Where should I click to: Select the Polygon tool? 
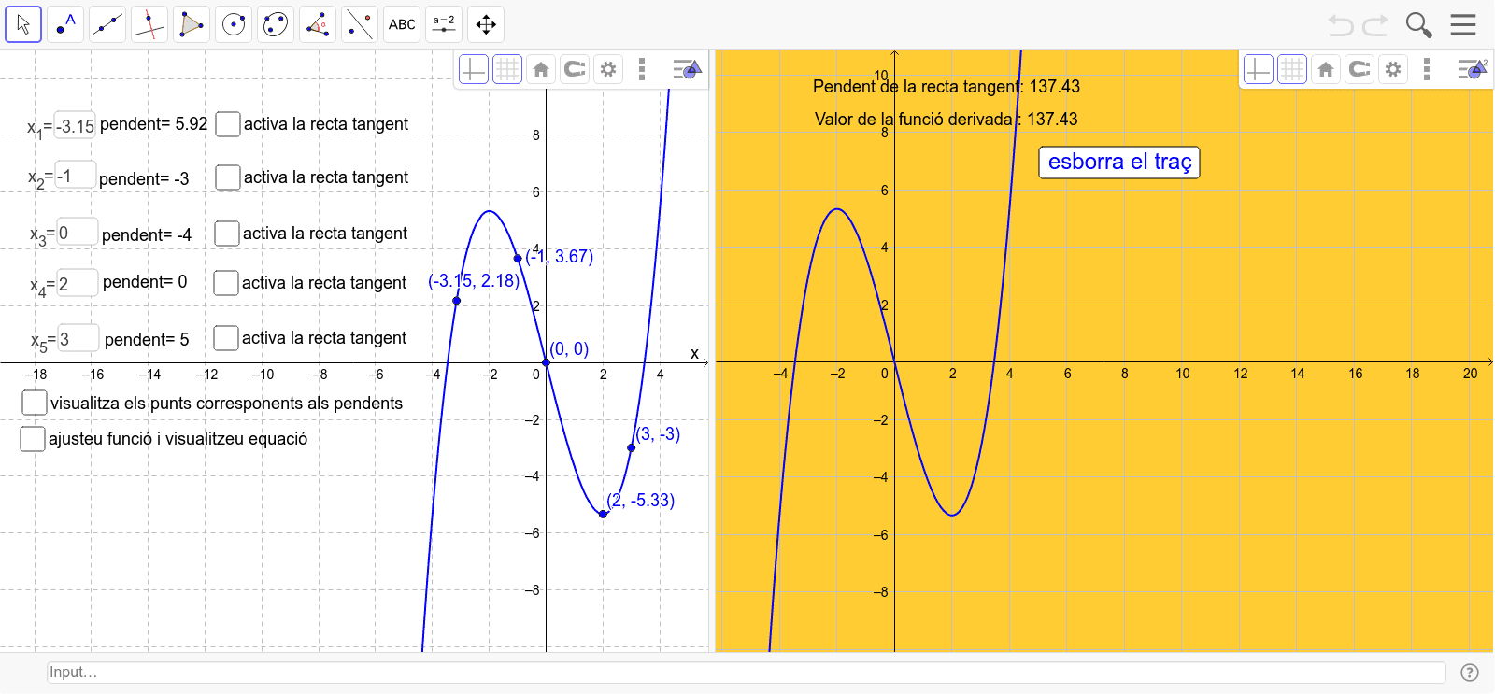(192, 24)
